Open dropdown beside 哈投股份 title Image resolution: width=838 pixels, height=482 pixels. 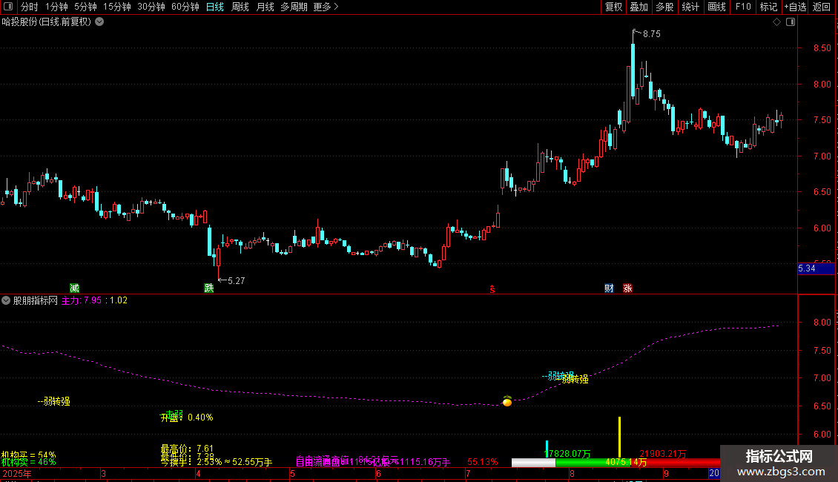click(99, 22)
